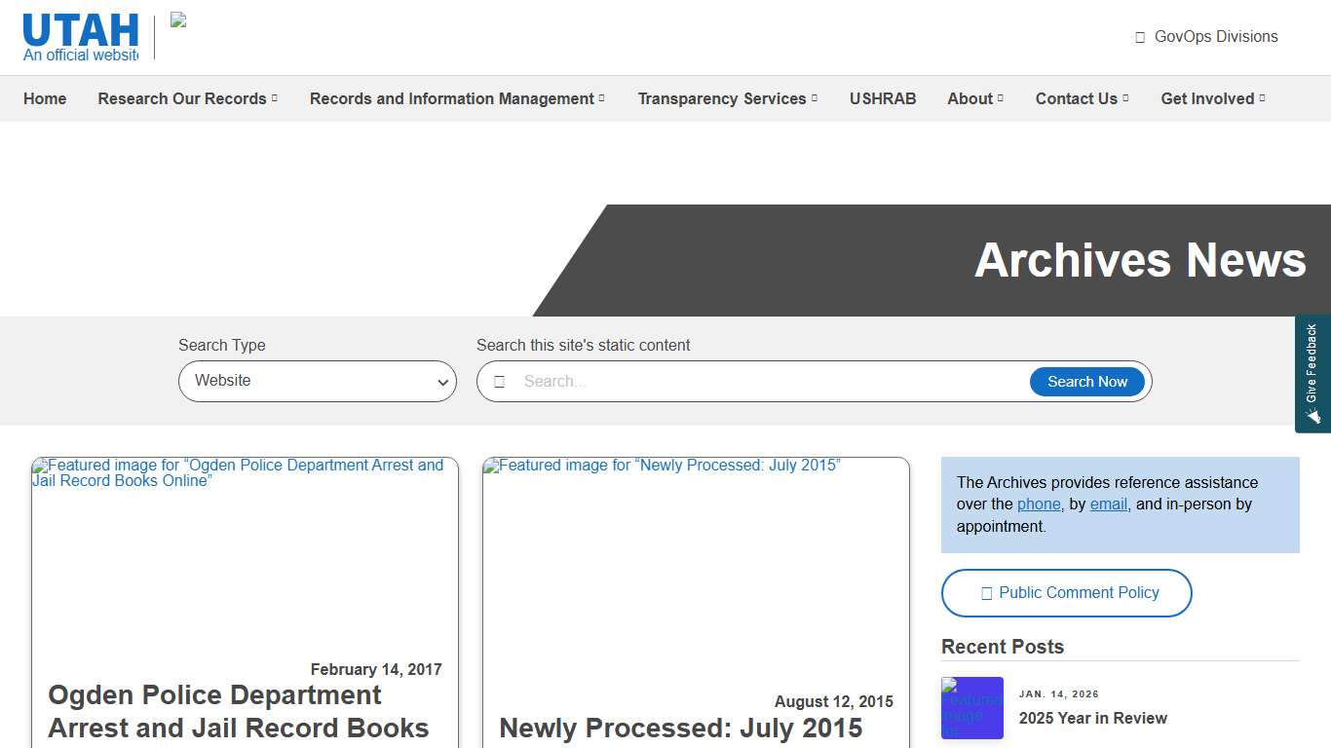Click the magnifier icon in search field
Image resolution: width=1331 pixels, height=748 pixels.
click(499, 382)
